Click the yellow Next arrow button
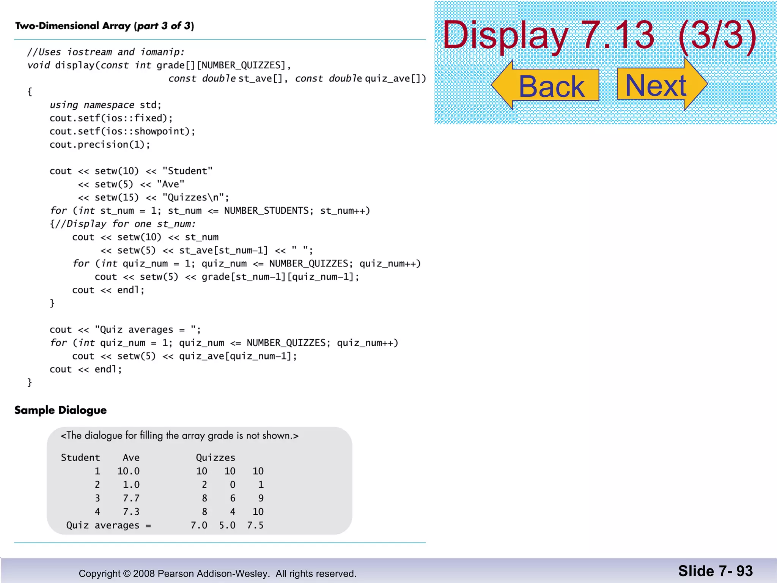777x583 pixels. 662,84
